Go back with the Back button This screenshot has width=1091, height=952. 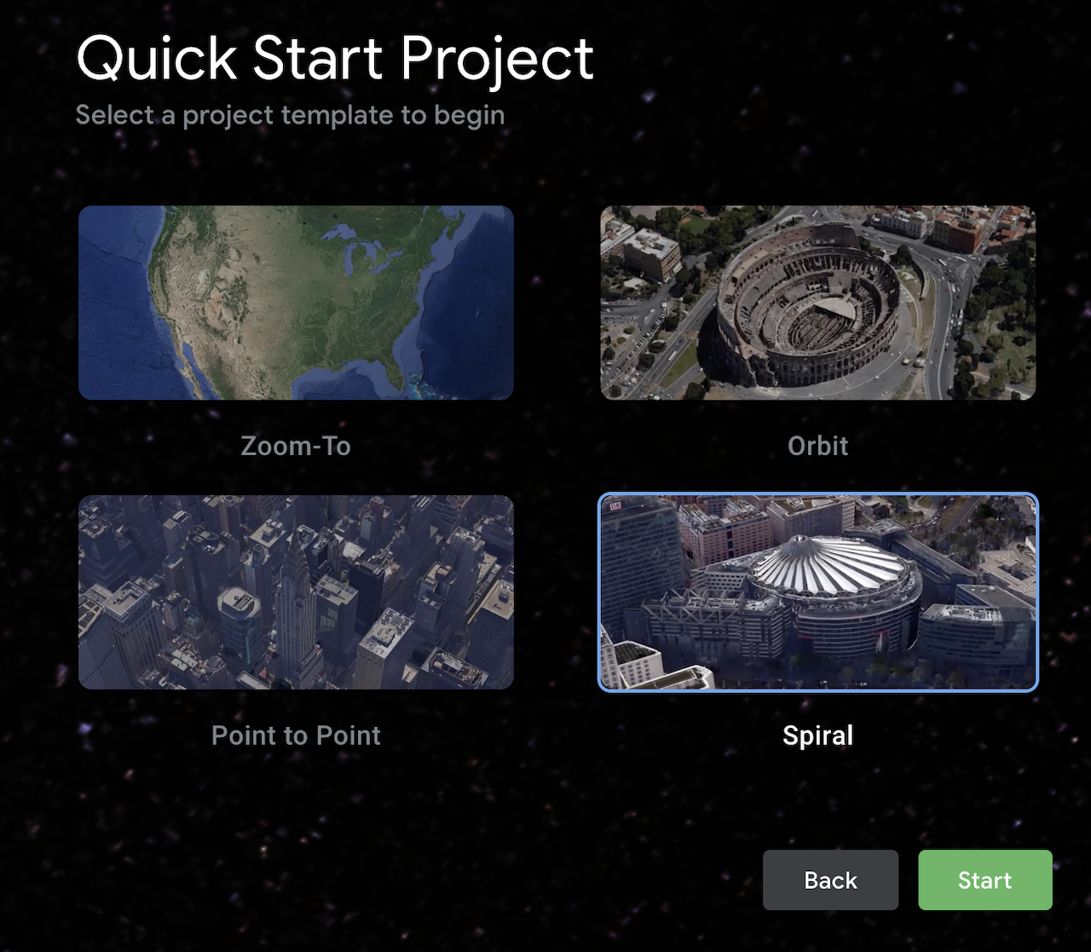tap(831, 880)
